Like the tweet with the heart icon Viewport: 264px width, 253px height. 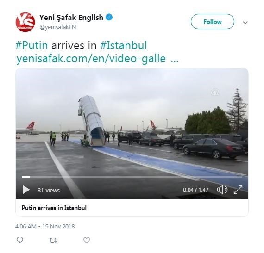87,240
